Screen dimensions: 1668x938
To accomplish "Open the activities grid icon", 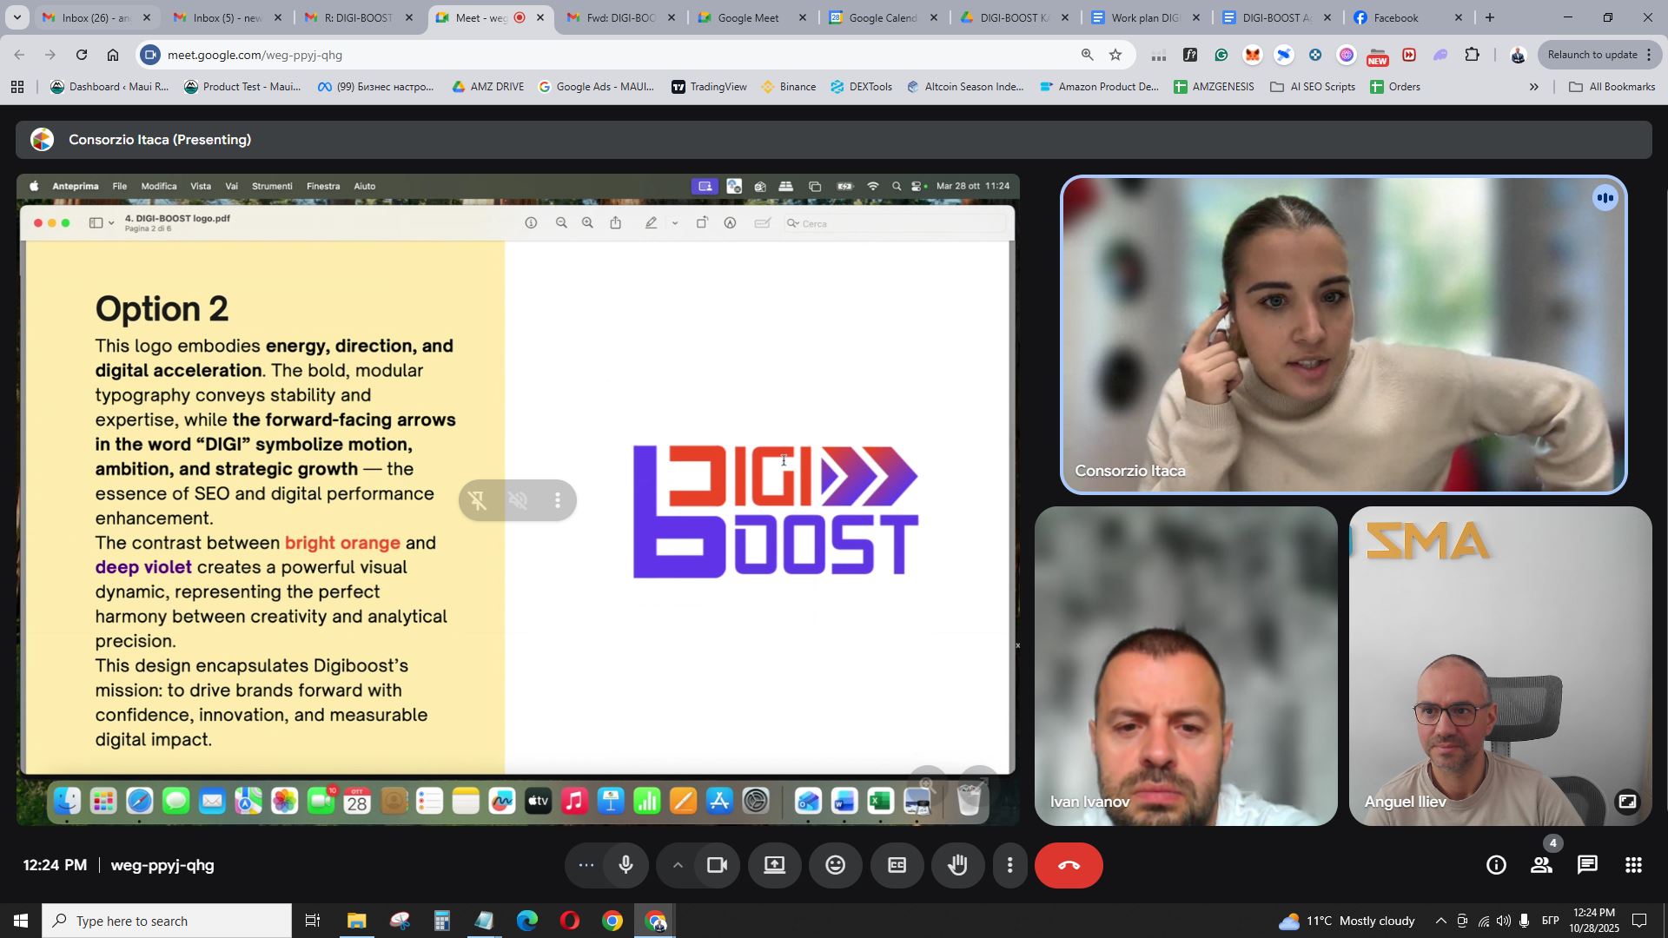I will [x=1633, y=865].
